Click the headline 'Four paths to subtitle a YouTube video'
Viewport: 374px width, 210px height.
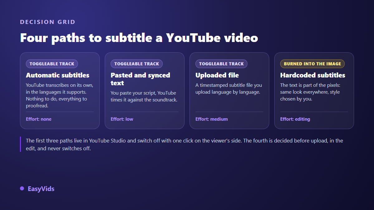(x=139, y=38)
